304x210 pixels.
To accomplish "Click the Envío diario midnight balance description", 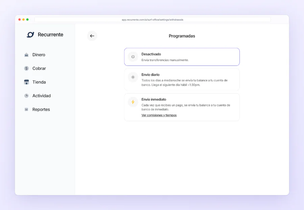I will coord(184,82).
